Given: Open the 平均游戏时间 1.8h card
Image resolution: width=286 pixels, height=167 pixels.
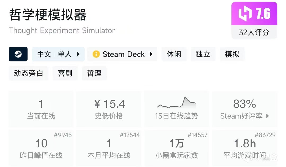Looking at the screenshot, I should tap(244, 148).
